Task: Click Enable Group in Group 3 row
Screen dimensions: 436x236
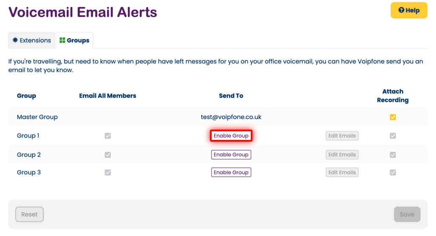Action: [231, 172]
